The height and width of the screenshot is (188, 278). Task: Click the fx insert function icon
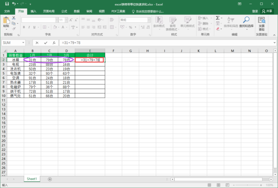click(x=54, y=43)
